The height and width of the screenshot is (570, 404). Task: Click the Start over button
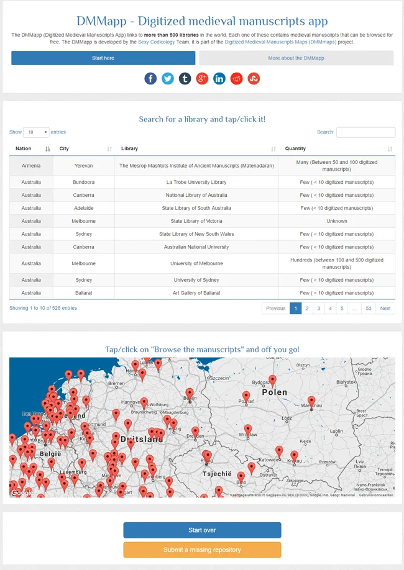click(202, 530)
